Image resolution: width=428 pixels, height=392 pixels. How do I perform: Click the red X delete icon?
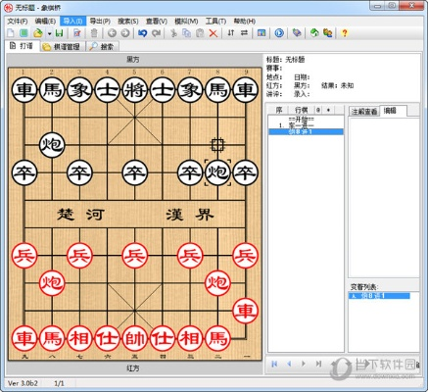pos(214,33)
